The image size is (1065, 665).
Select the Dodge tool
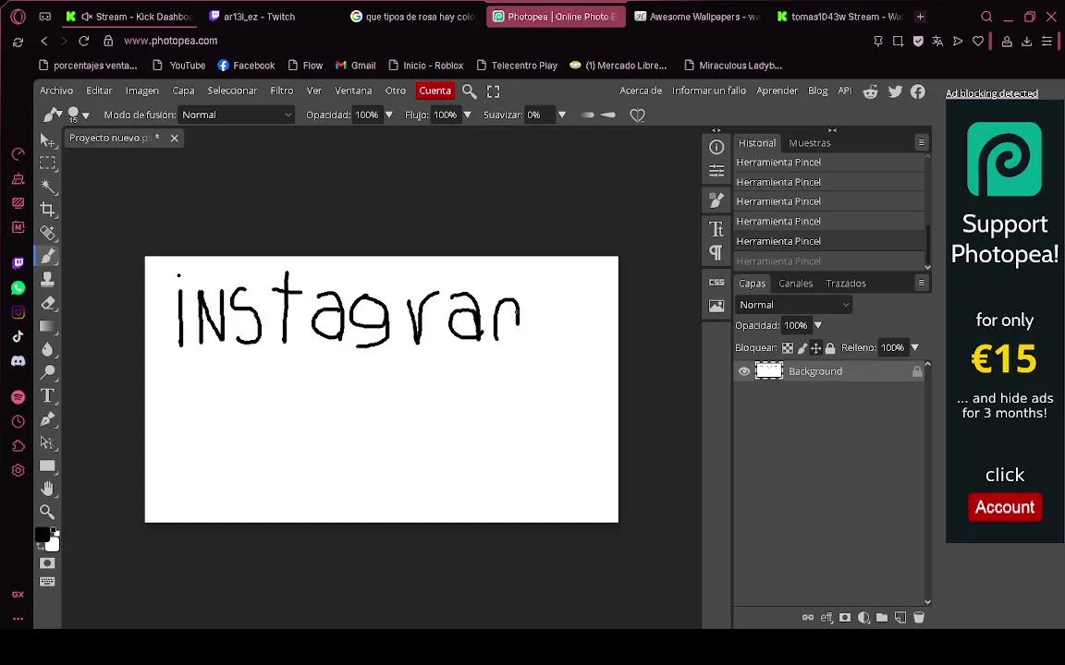pyautogui.click(x=47, y=372)
